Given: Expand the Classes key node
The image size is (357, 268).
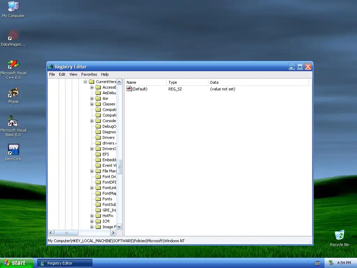Looking at the screenshot, I should [x=92, y=104].
